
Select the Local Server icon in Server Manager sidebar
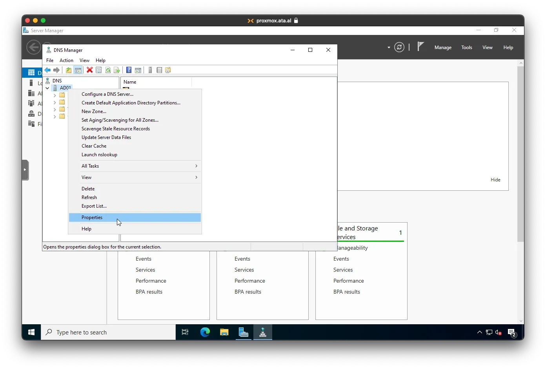[x=31, y=83]
